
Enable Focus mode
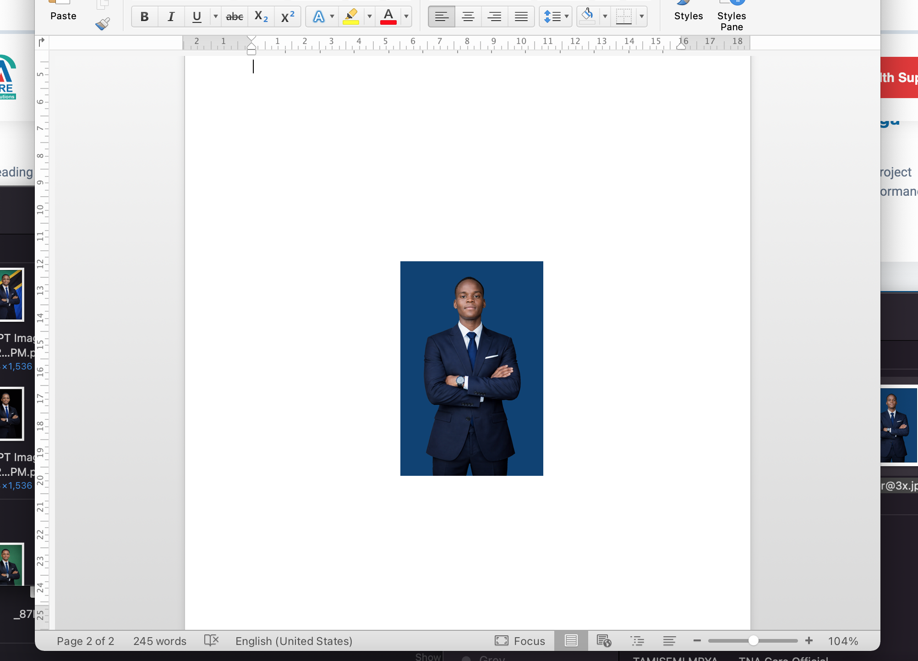tap(520, 641)
